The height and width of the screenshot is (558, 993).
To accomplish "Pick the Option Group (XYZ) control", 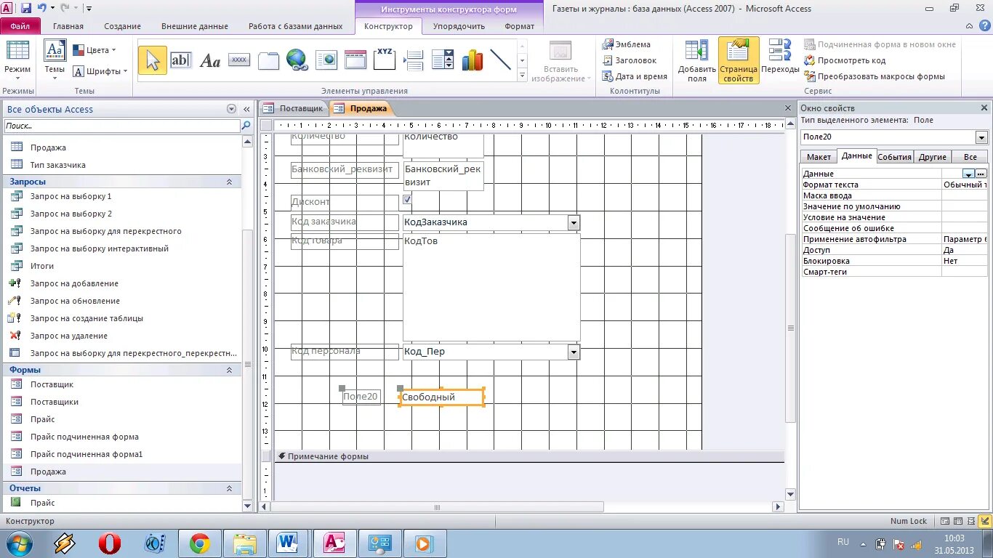I will (x=385, y=60).
